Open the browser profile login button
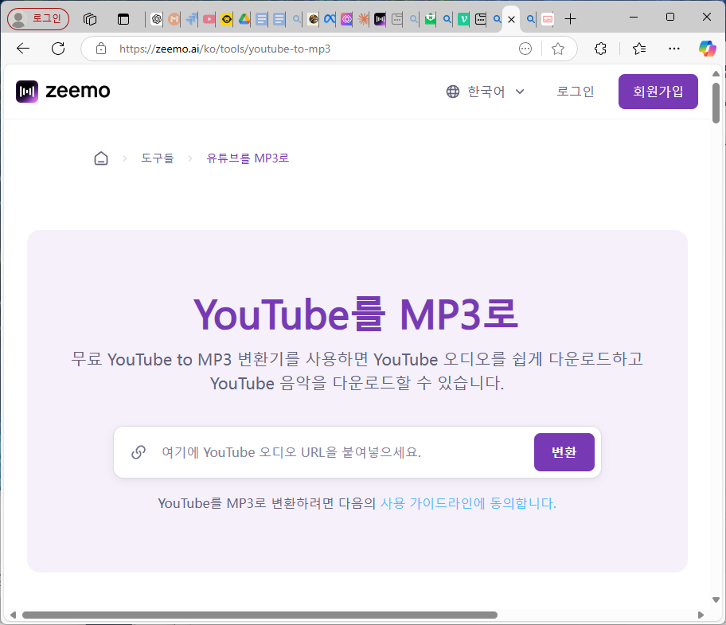The width and height of the screenshot is (726, 625). pyautogui.click(x=38, y=19)
